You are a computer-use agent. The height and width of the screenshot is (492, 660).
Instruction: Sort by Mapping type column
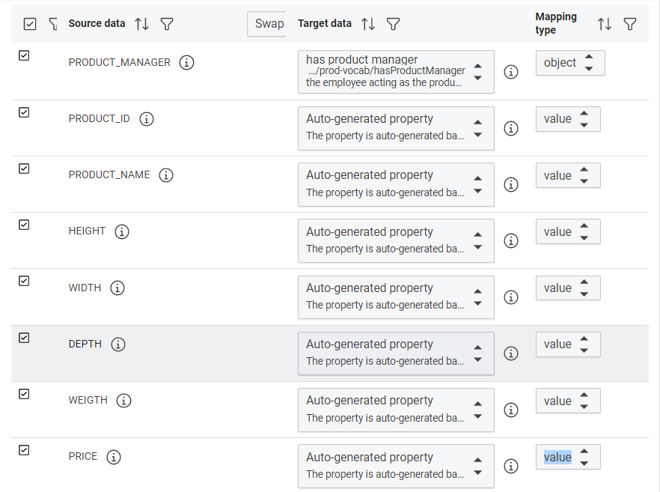pos(605,24)
